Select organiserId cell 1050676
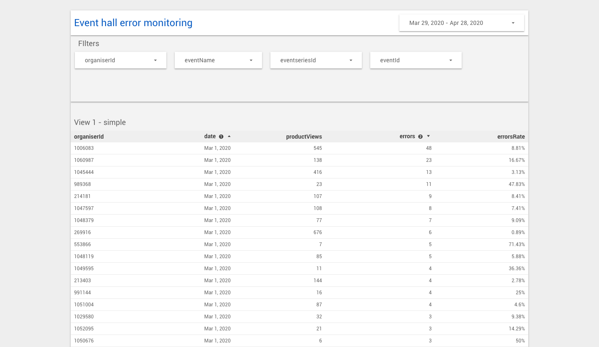Screen dimensions: 599x347 coord(84,341)
